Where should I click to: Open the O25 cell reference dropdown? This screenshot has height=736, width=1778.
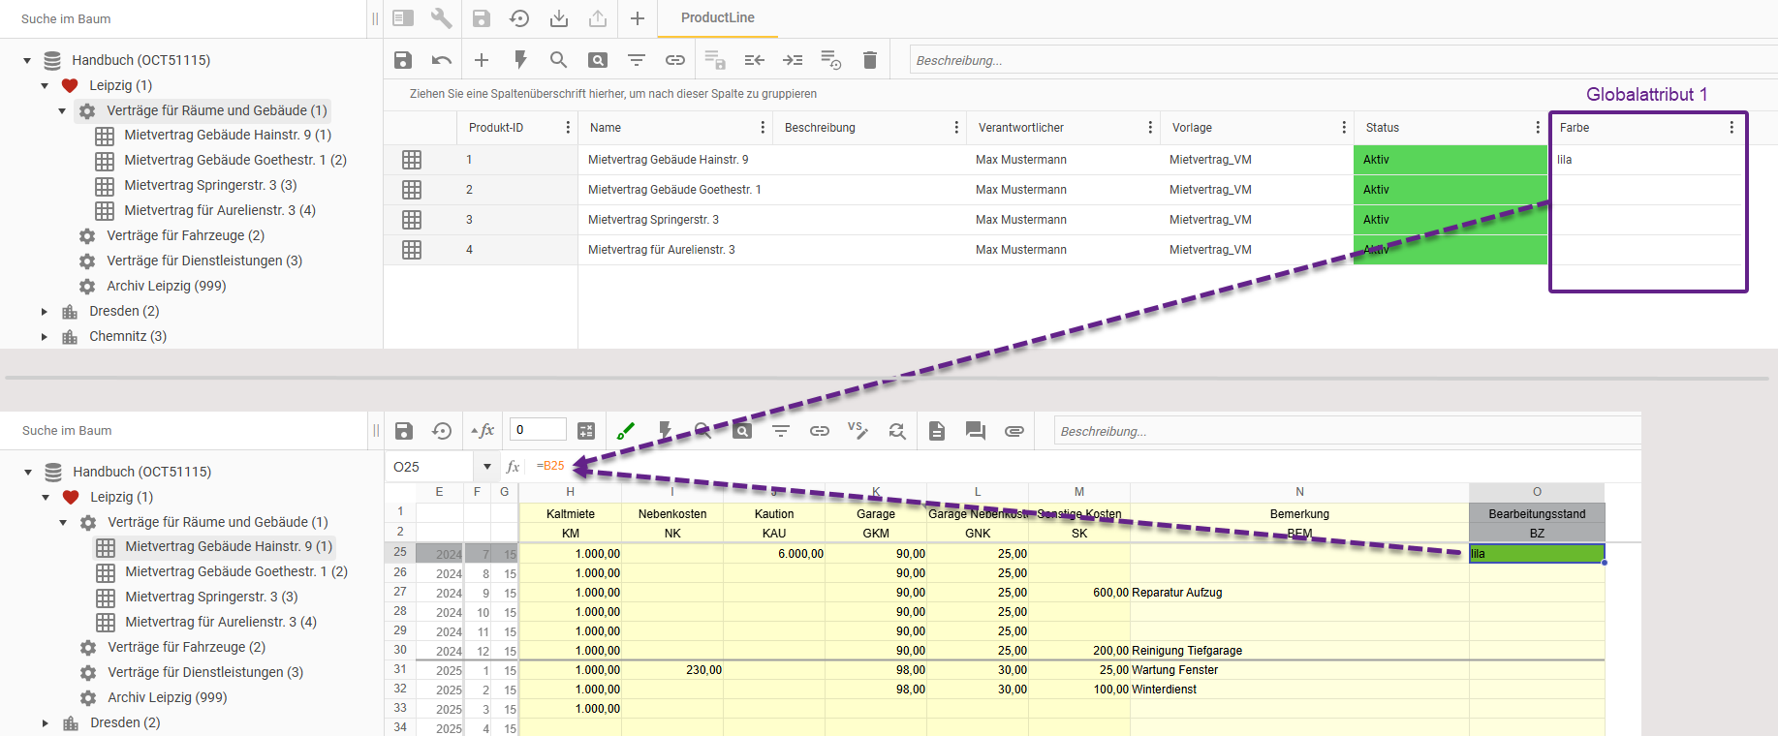pyautogui.click(x=486, y=467)
